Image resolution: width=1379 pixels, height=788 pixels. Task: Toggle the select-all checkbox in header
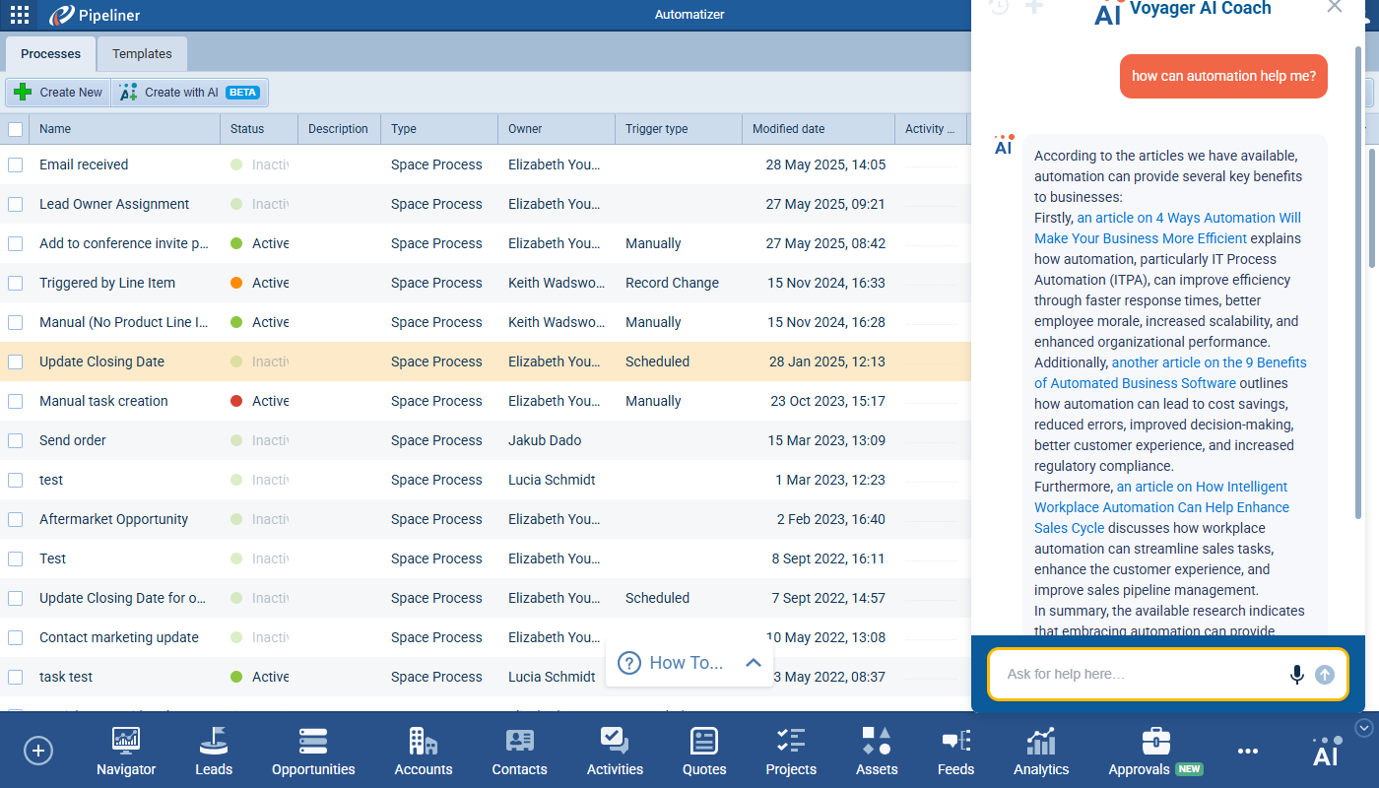click(16, 129)
